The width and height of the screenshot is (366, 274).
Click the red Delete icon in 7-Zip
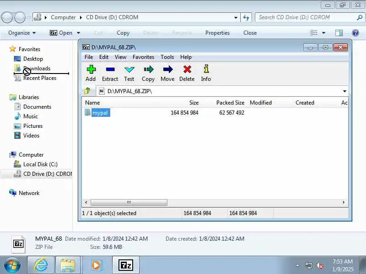(187, 73)
